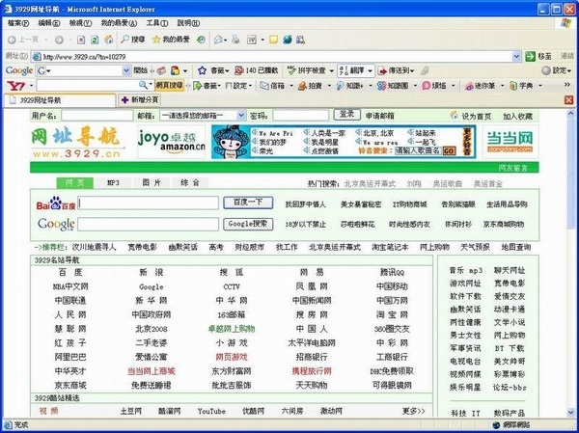579x433 pixels.
Task: Switch to the 图片 search tab
Action: [152, 182]
